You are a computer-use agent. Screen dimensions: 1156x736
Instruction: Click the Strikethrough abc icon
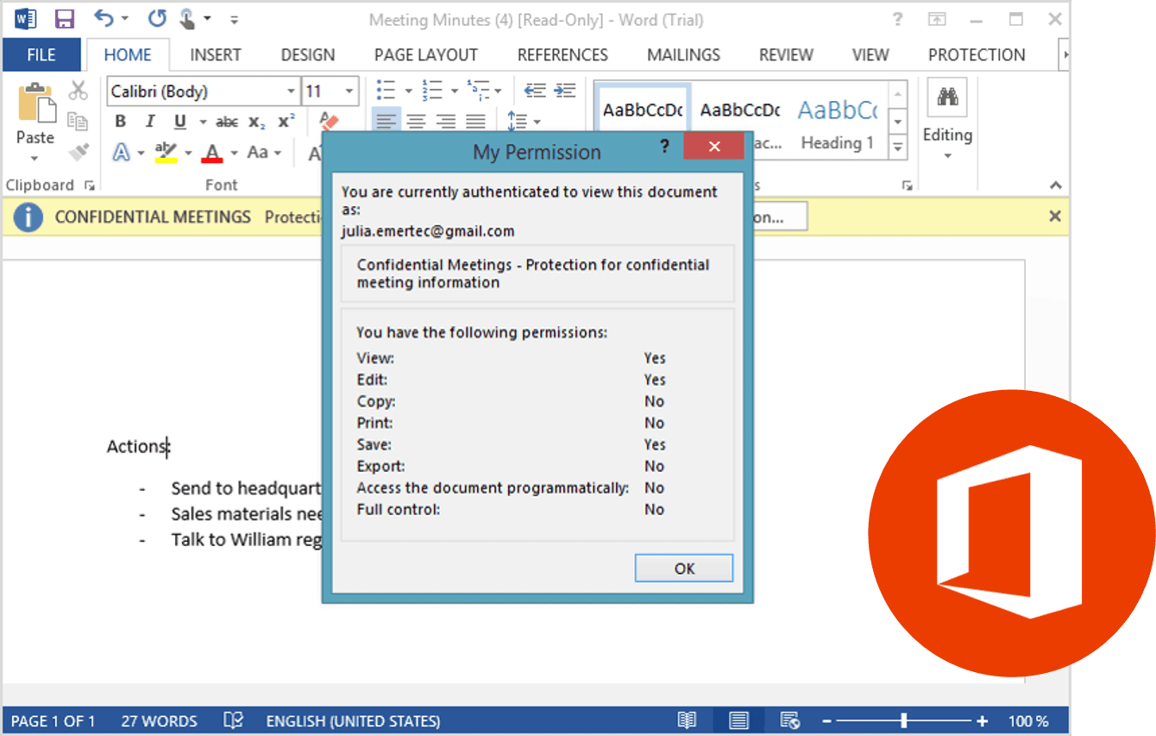coord(227,122)
